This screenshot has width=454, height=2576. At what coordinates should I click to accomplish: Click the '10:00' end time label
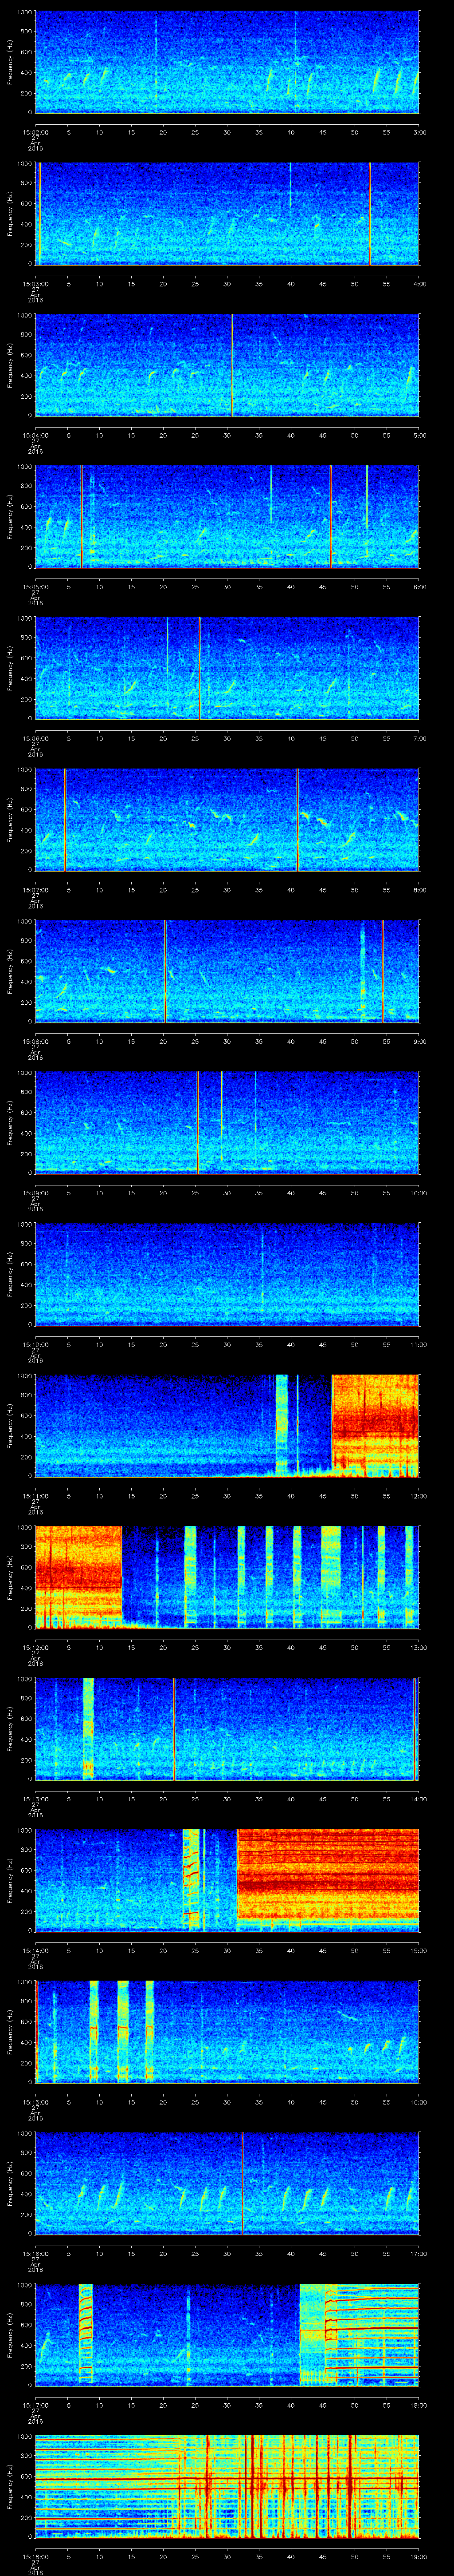click(x=419, y=1192)
